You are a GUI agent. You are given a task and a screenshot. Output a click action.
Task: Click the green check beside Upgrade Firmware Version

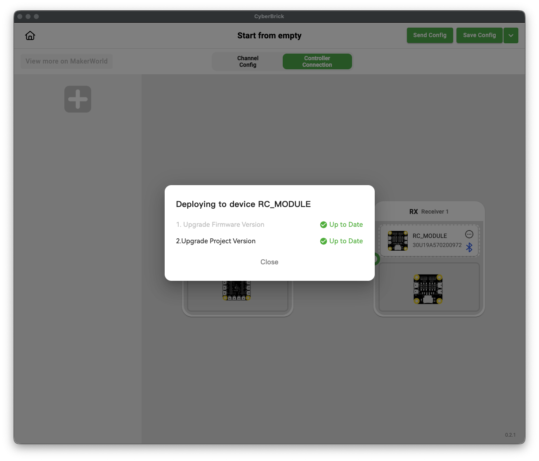[x=323, y=225]
